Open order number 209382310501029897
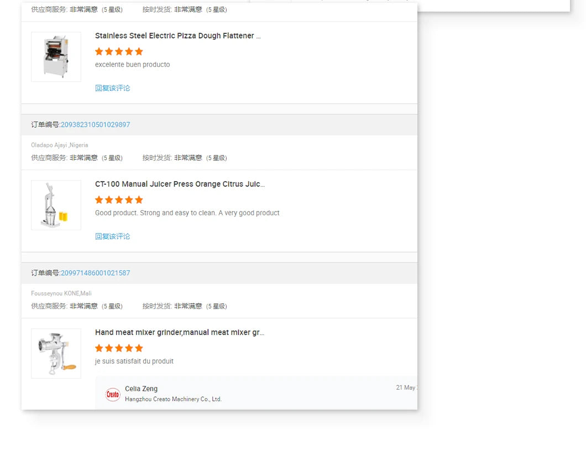 [x=95, y=125]
